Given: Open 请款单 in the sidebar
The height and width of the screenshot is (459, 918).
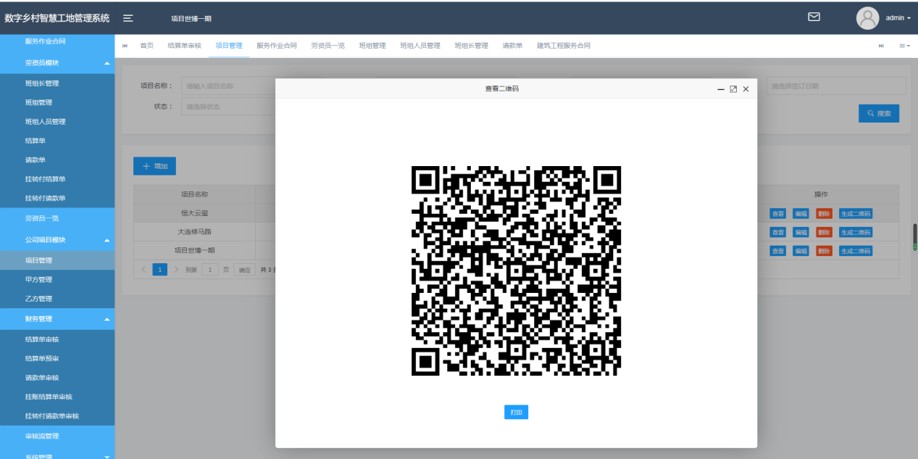Looking at the screenshot, I should [x=57, y=160].
